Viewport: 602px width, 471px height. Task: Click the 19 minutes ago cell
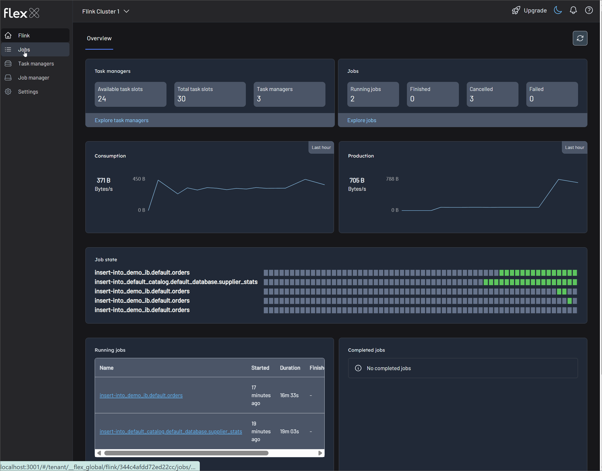(261, 431)
